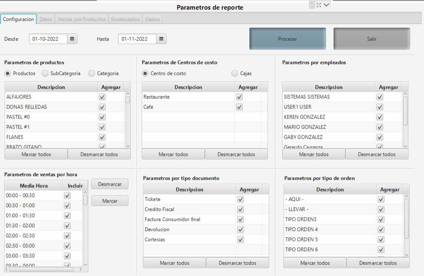Toggle the Restaurante cost center checkbox
424x276 pixels.
point(239,97)
